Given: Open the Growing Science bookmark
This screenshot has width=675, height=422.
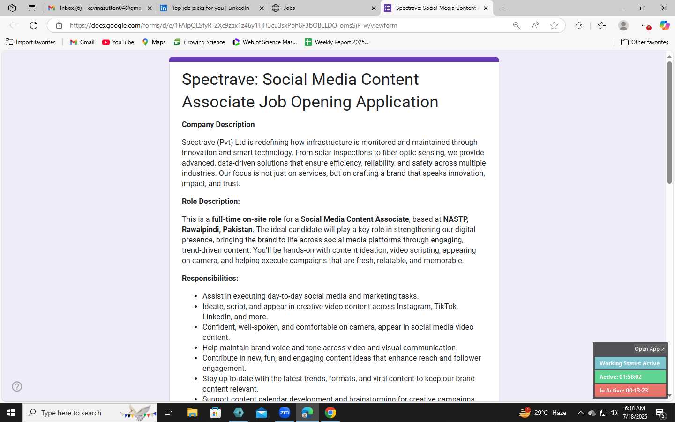Looking at the screenshot, I should pyautogui.click(x=199, y=42).
